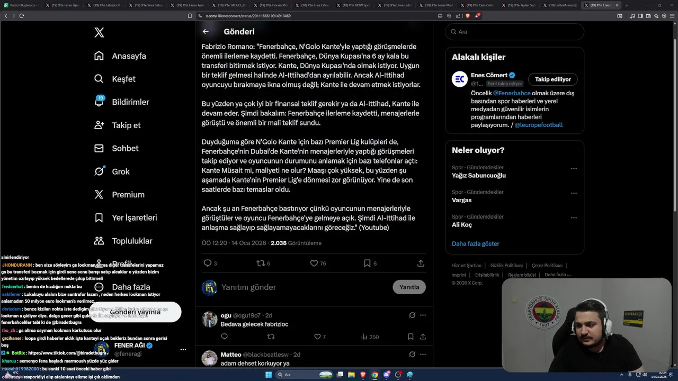Switch to Kadro Oluşturucu tab
Screen dimensions: 678x381
pos(21,5)
